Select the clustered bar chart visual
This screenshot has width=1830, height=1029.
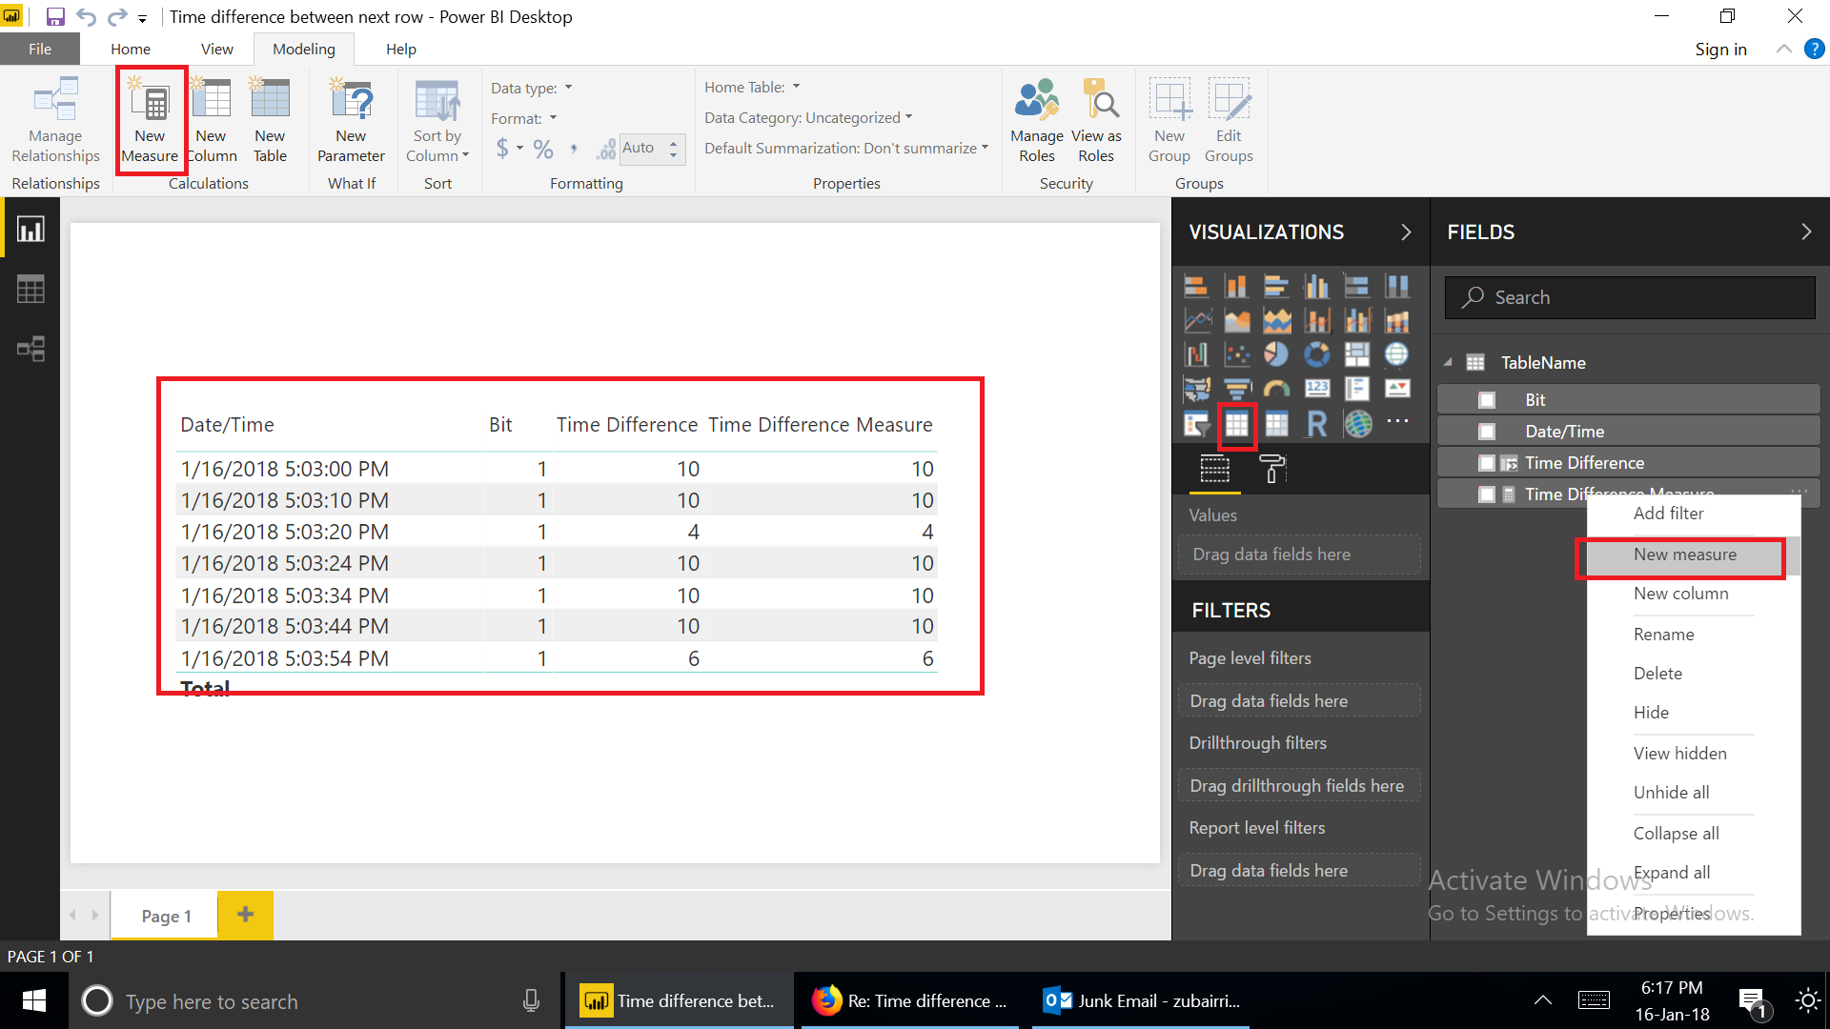[1276, 286]
